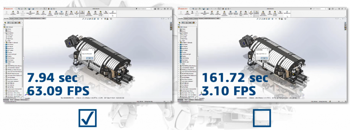Select Top Plane in the 7.94 sec window tree
This screenshot has height=130, width=350.
coord(9,37)
